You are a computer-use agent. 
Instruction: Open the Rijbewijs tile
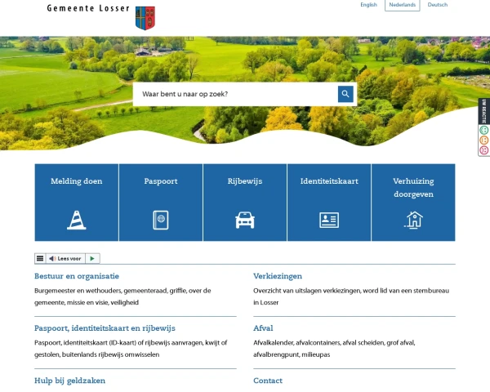pyautogui.click(x=245, y=203)
